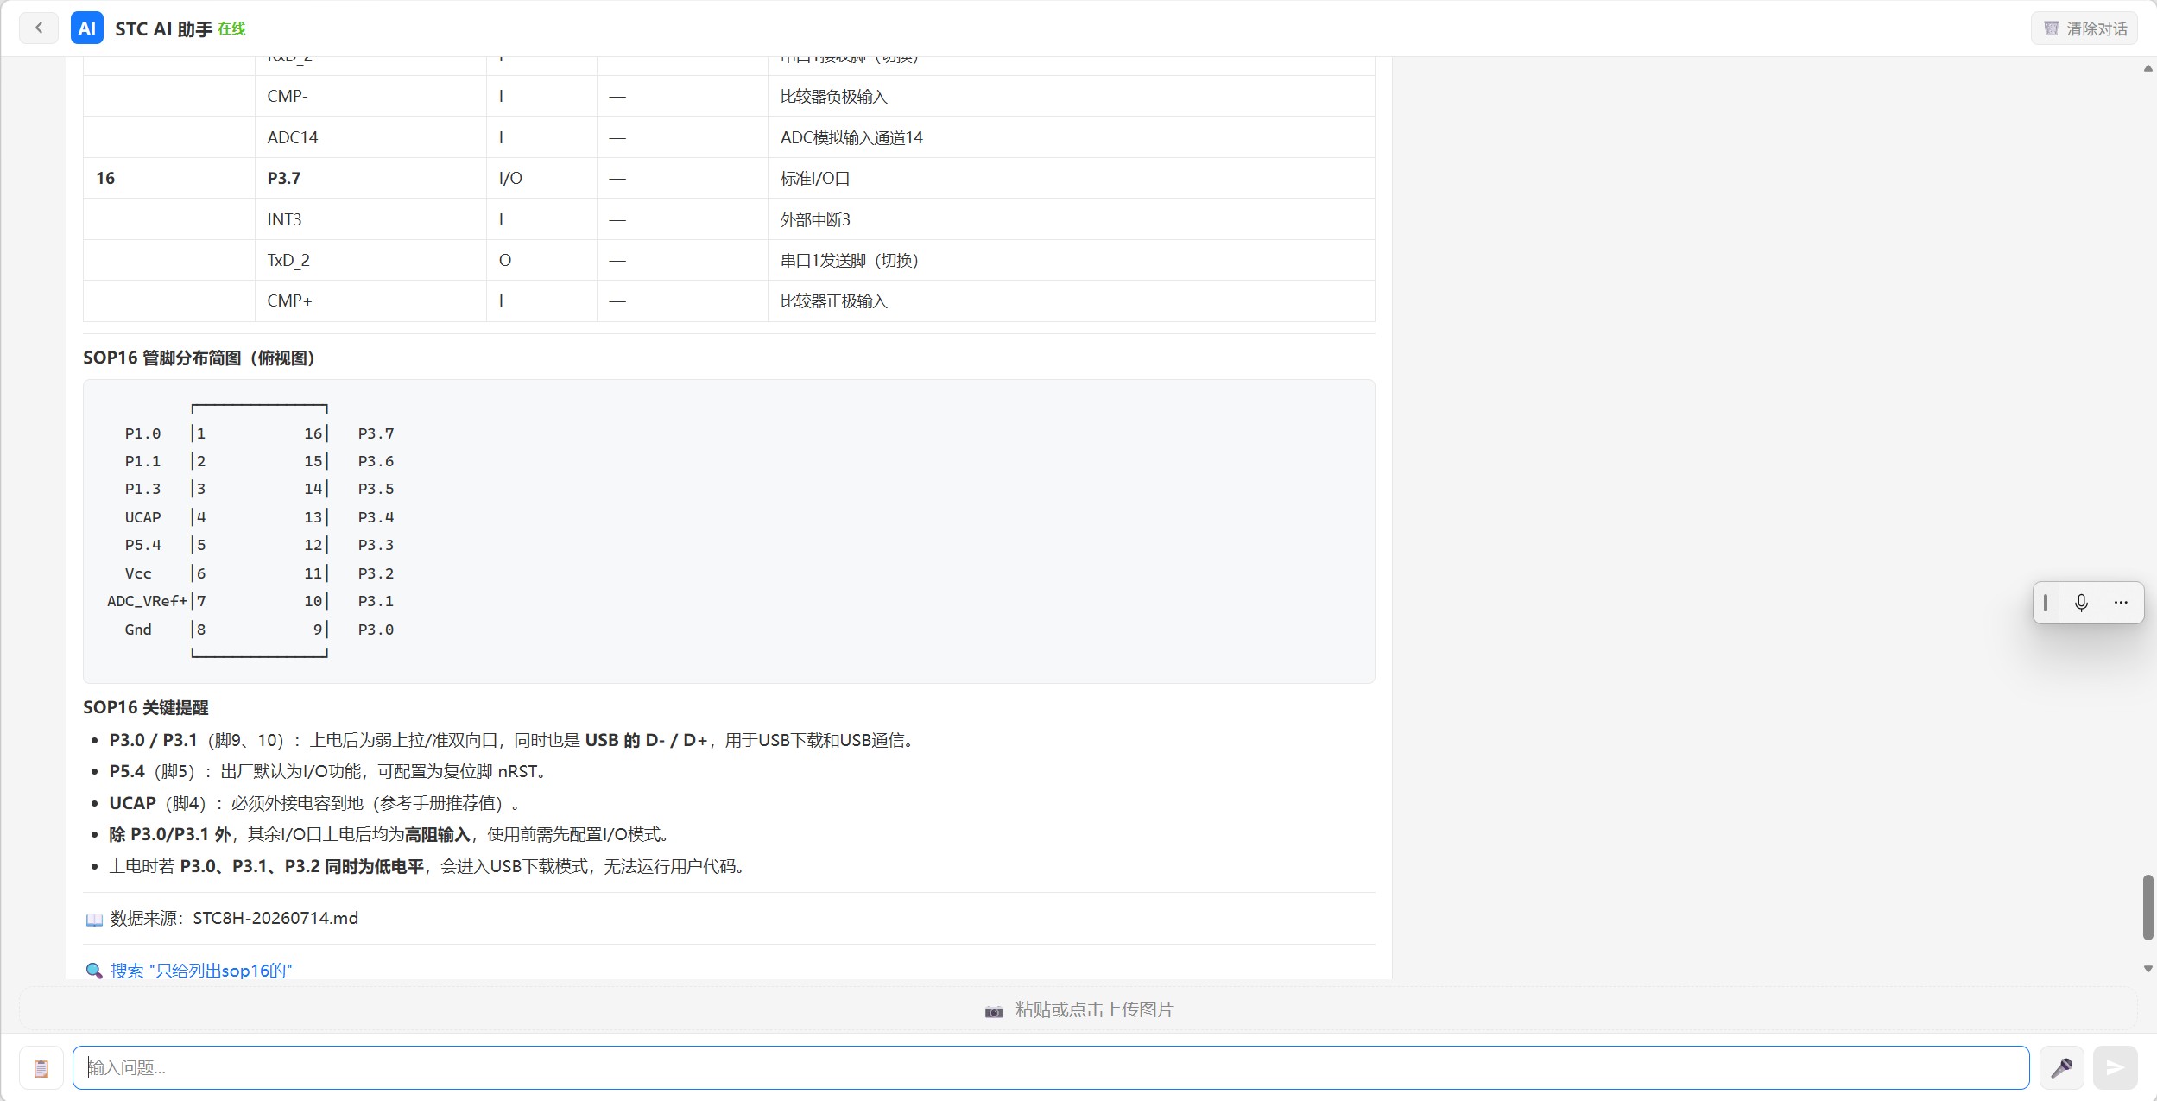Screen dimensions: 2157x1101
Task: Click the book icon before 数据来源
Action: click(x=94, y=919)
